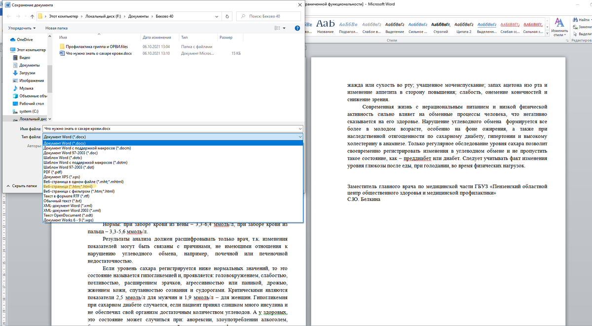This screenshot has height=326, width=592.
Task: Click Найти in Word editing group
Action: point(581,20)
